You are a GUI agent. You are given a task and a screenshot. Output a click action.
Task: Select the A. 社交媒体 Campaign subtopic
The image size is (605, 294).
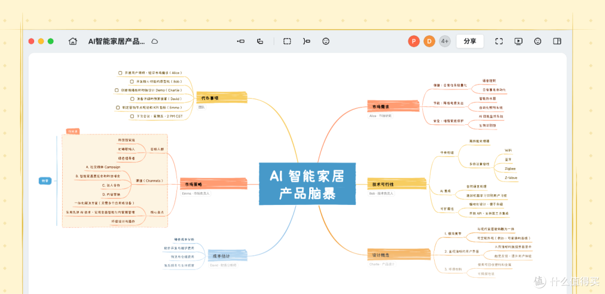[x=103, y=167]
